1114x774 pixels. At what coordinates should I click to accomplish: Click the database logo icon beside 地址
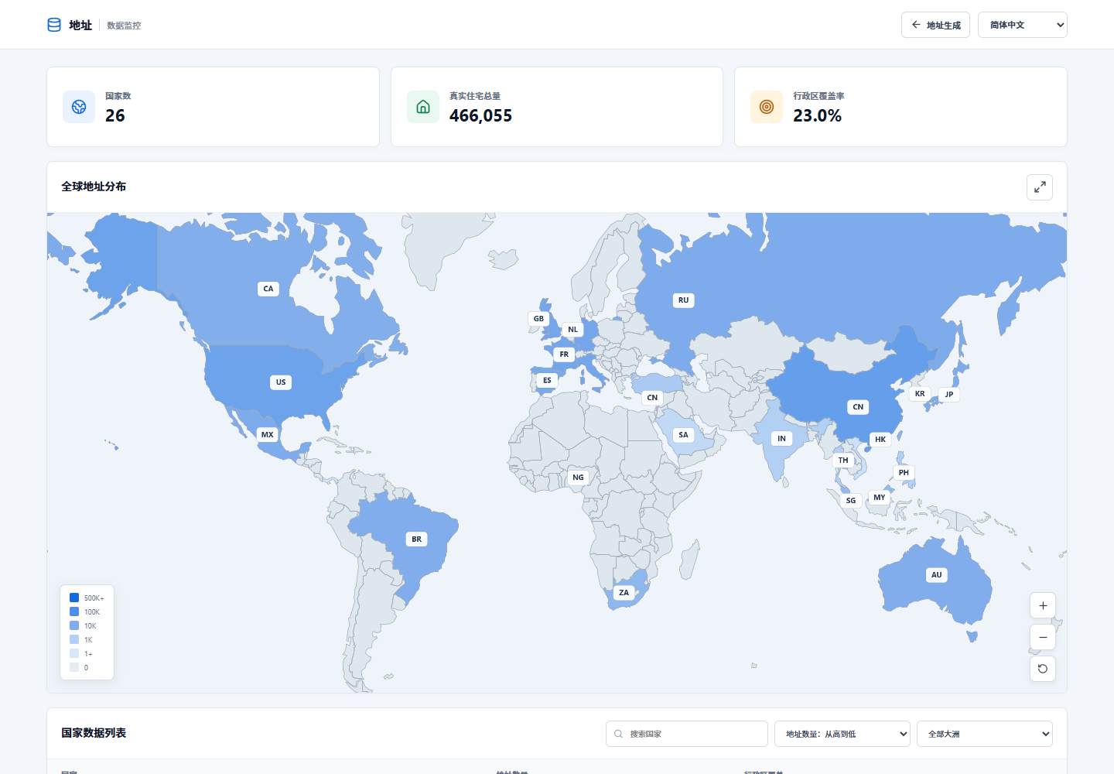(x=54, y=25)
